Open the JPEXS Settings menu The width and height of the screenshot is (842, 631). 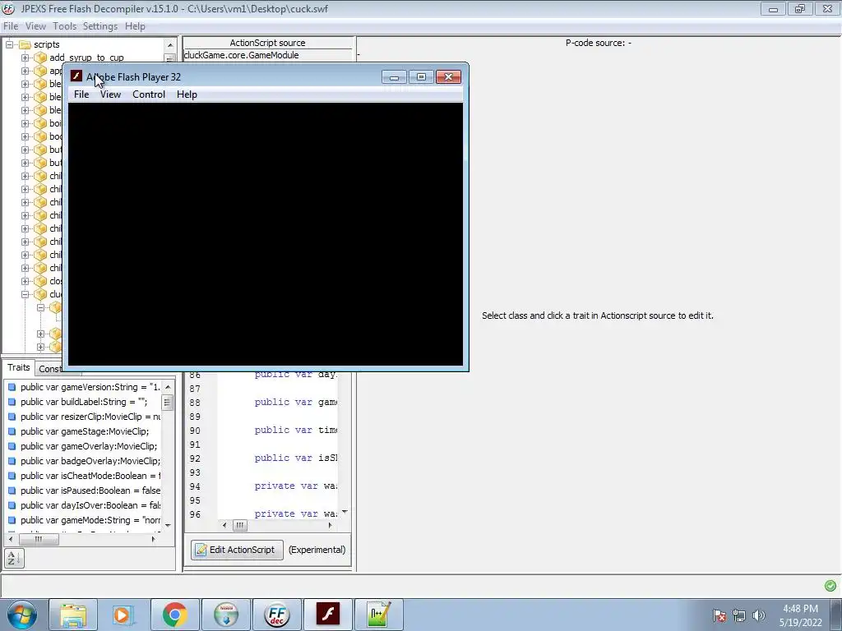[x=99, y=25]
